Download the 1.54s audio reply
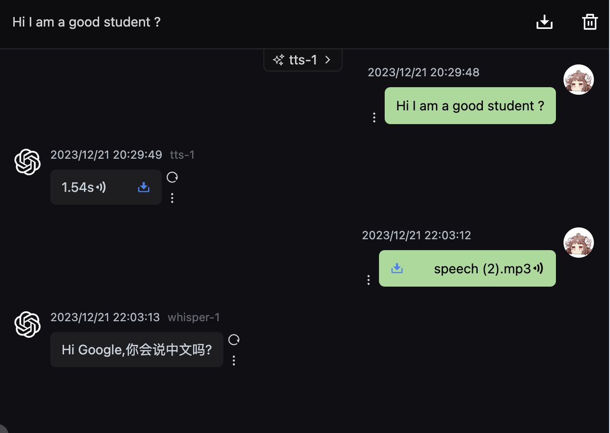 coord(144,188)
